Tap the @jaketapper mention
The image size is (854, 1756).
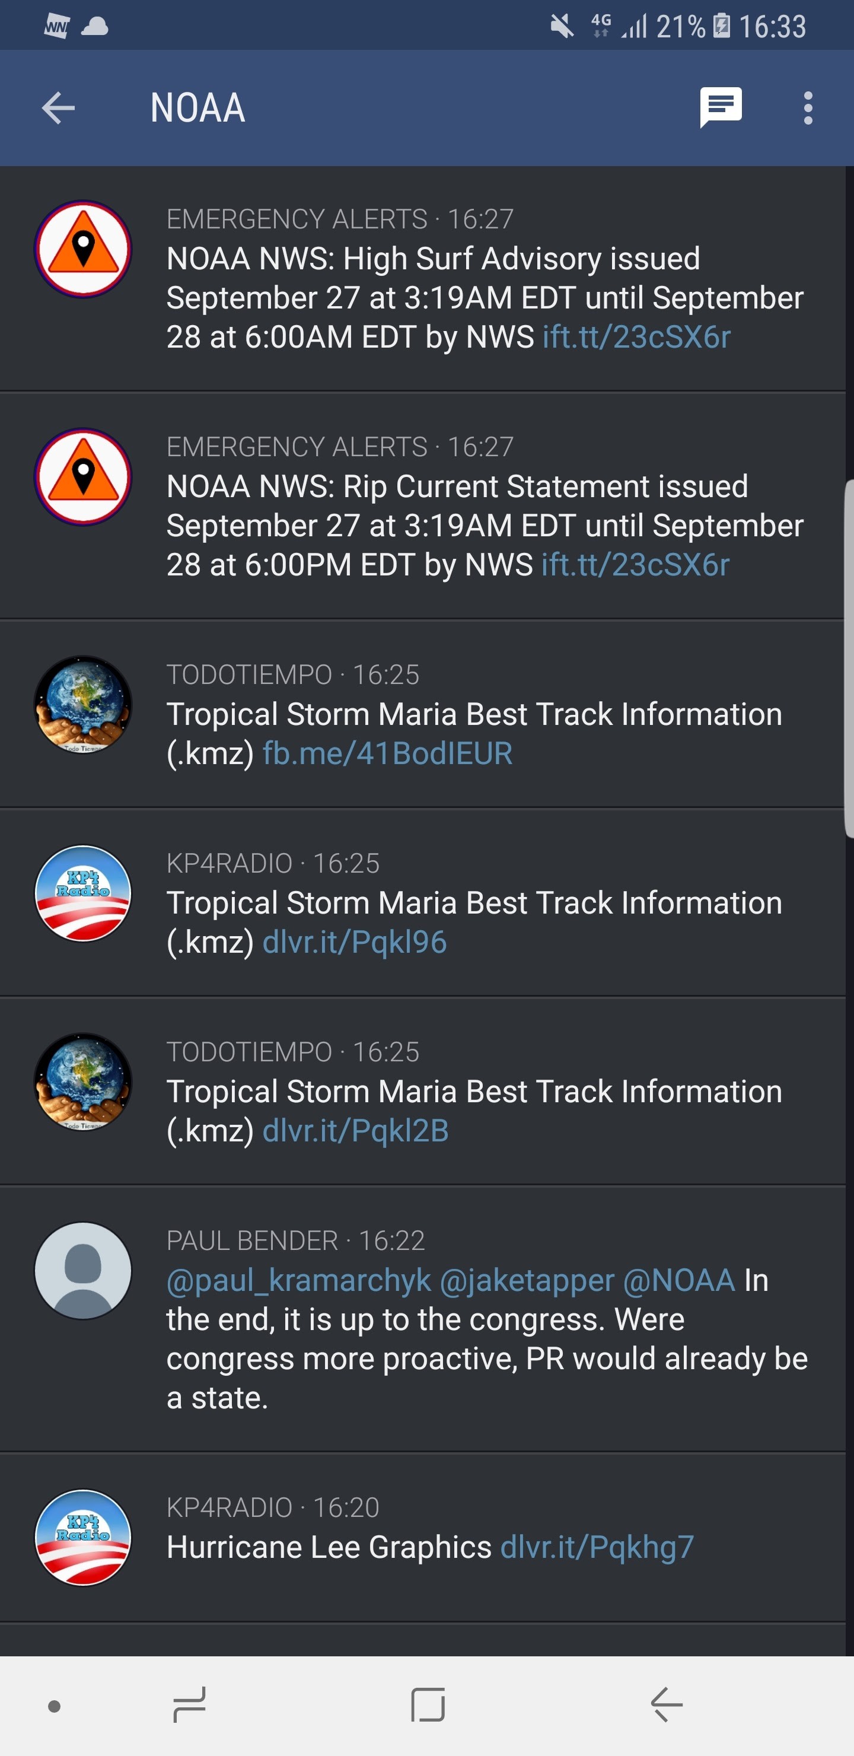click(527, 1281)
